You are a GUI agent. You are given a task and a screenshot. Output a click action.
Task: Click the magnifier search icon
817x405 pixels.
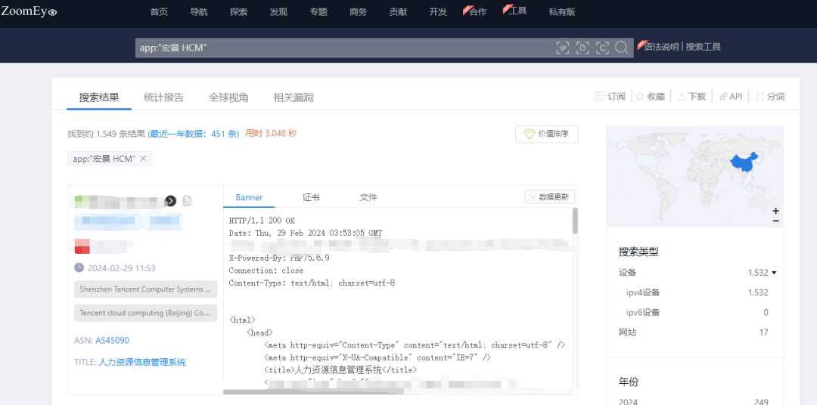pyautogui.click(x=621, y=48)
